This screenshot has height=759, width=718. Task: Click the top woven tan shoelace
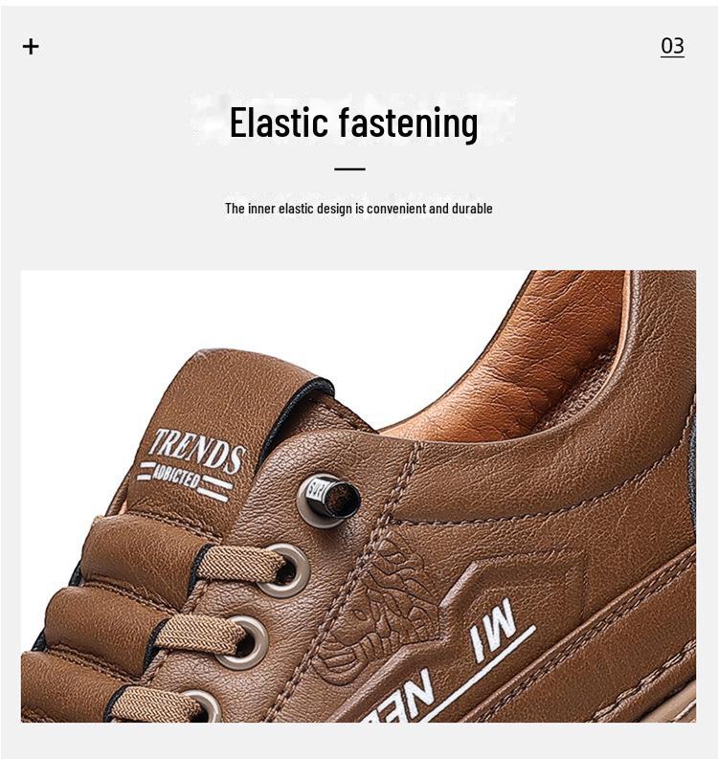coord(239,564)
